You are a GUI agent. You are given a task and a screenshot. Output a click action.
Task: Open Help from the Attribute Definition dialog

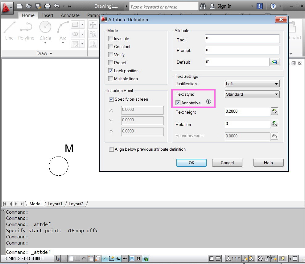pyautogui.click(x=268, y=163)
